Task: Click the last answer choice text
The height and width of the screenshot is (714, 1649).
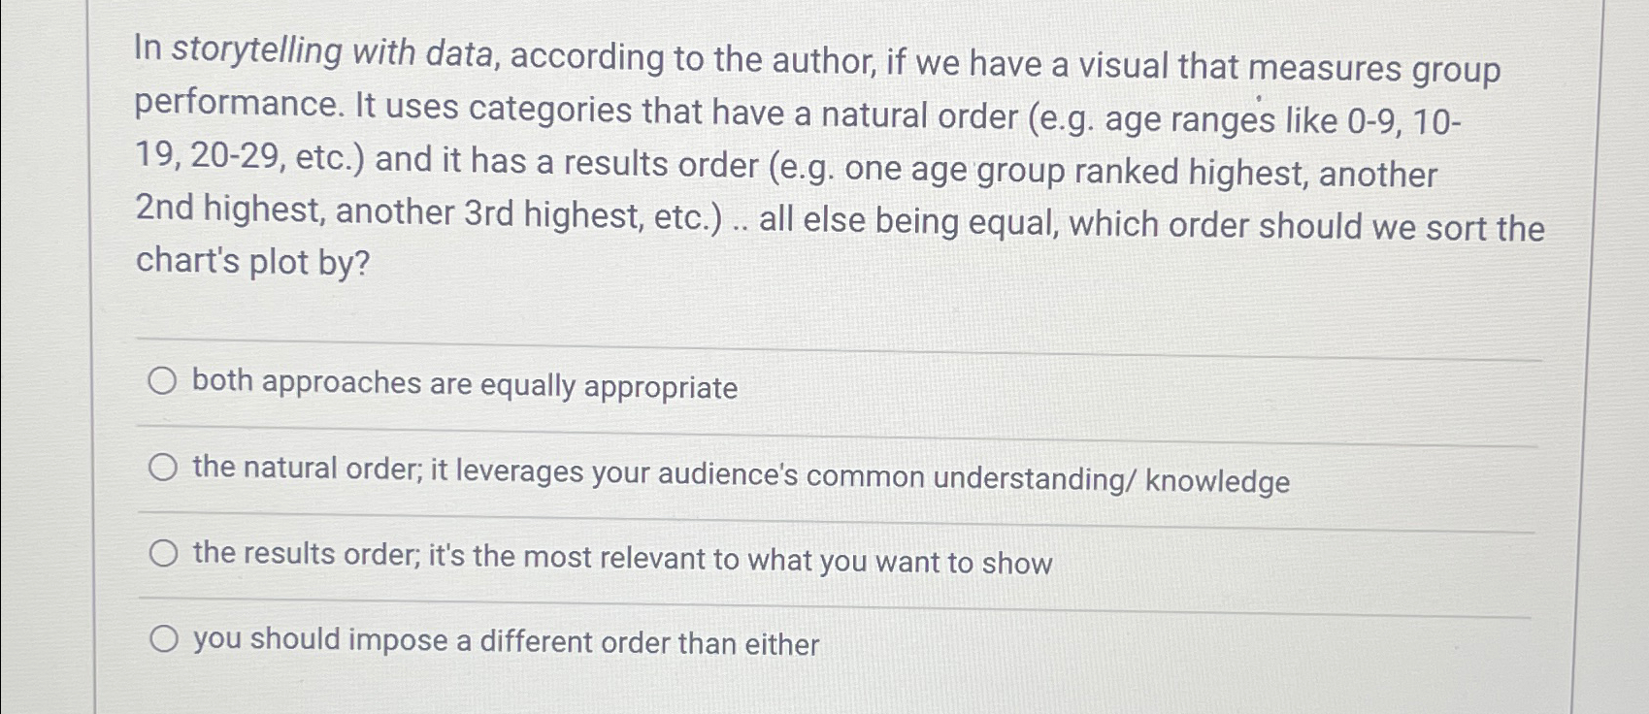Action: pos(505,642)
